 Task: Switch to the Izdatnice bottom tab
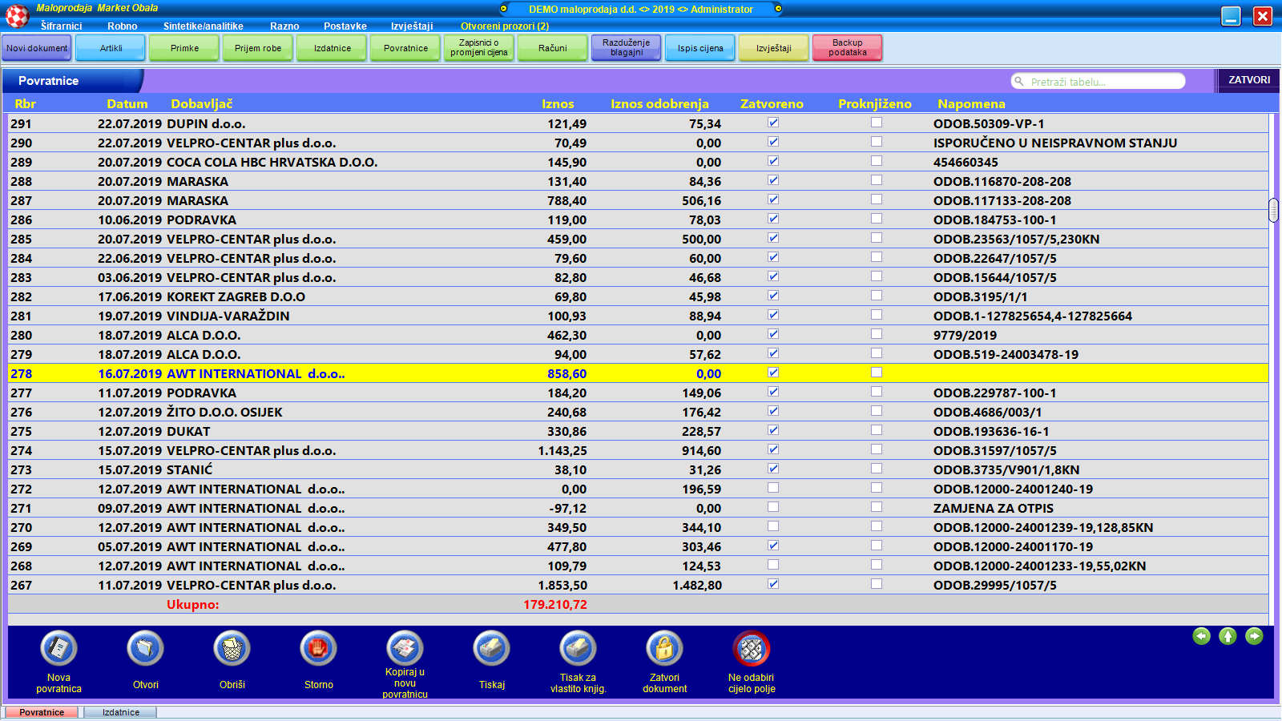click(x=121, y=712)
